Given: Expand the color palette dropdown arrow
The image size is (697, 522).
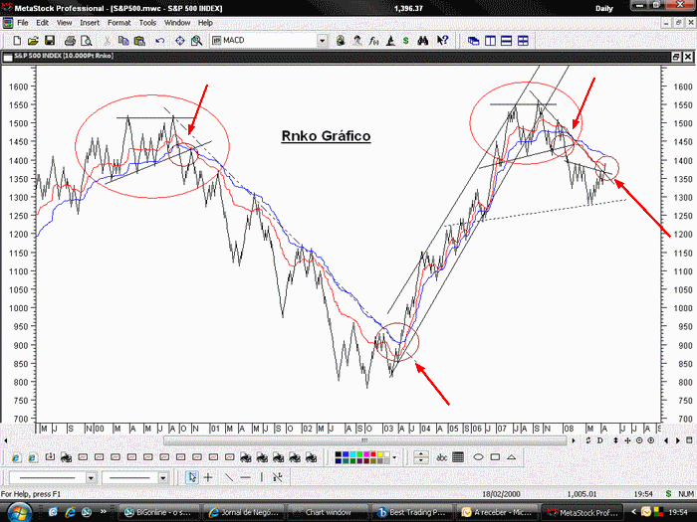Looking at the screenshot, I should pyautogui.click(x=394, y=457).
